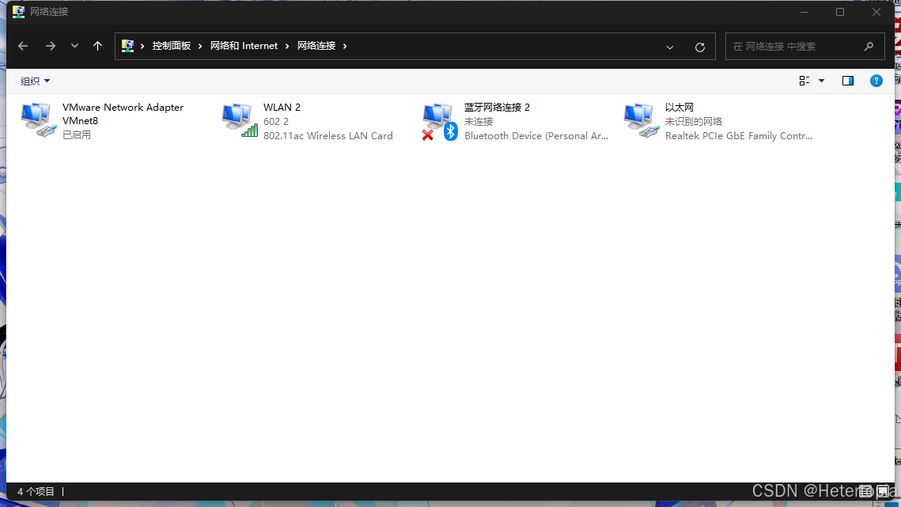Viewport: 901px width, 507px height.
Task: Select the 以太网 adapter icon
Action: pos(642,120)
